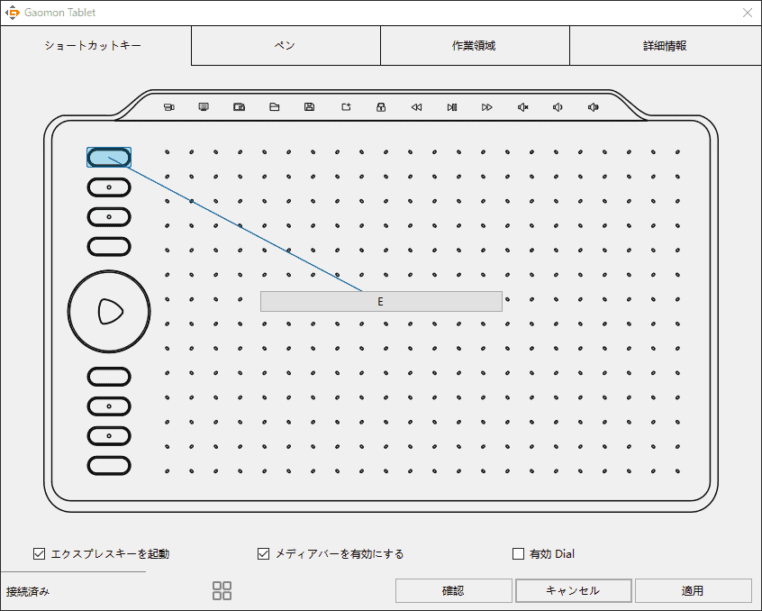Click the 接続済み status text
Viewport: 762px width, 611px height.
click(28, 591)
